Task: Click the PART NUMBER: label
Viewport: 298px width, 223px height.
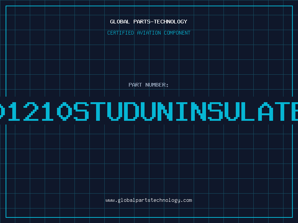Action: click(149, 85)
